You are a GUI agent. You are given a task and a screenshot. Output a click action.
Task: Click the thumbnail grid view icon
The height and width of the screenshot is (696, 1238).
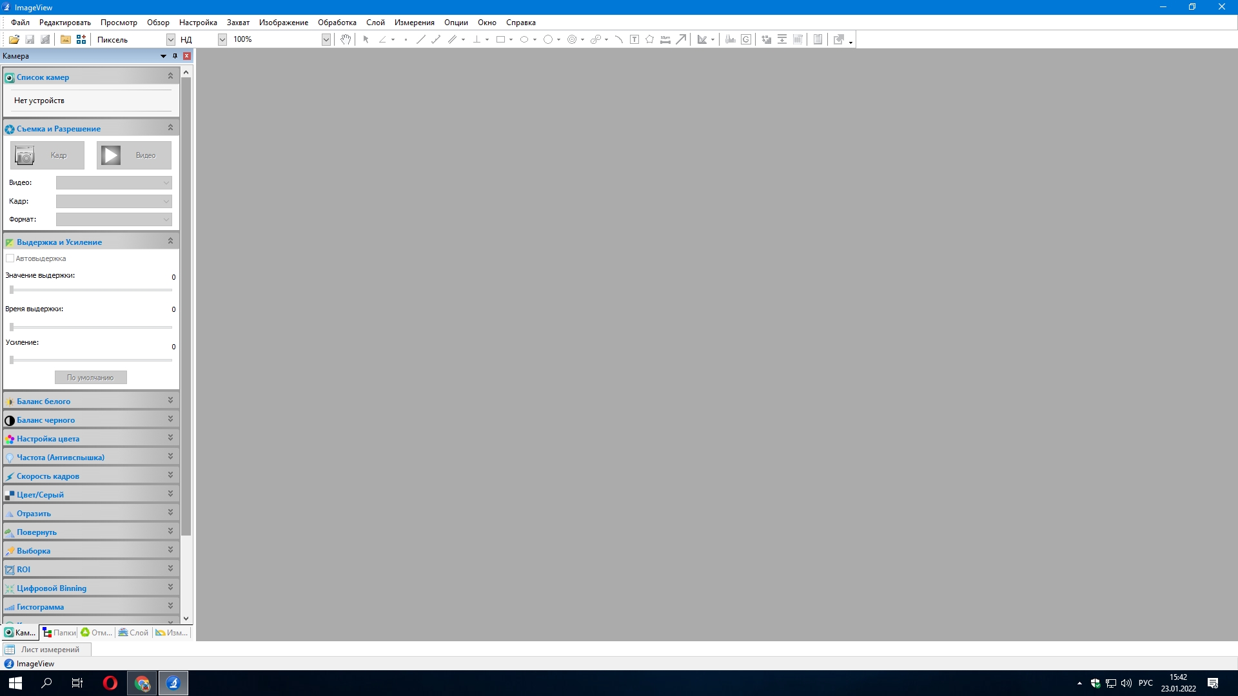pyautogui.click(x=81, y=39)
